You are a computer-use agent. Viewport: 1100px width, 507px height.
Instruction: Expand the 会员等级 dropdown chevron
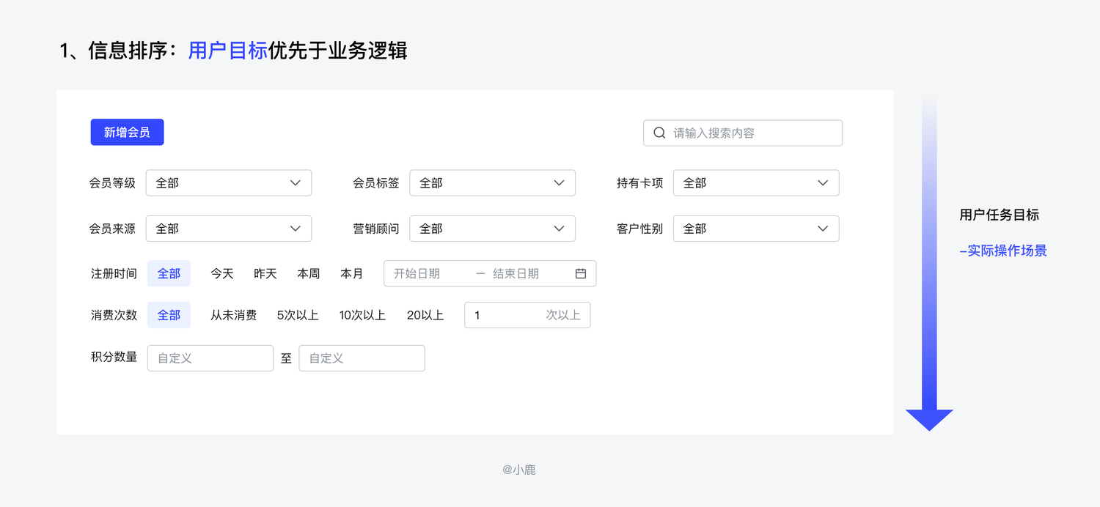(x=296, y=183)
